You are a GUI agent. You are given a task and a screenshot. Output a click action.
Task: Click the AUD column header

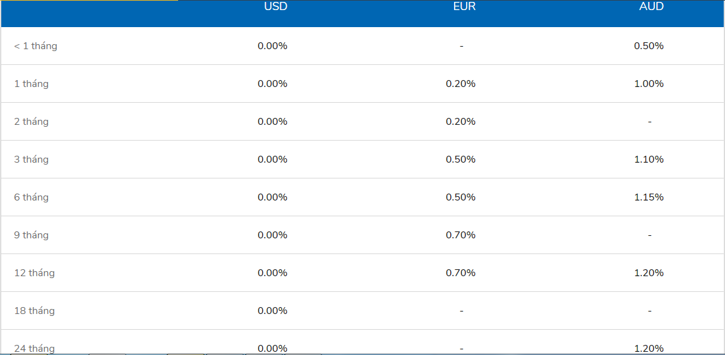click(650, 7)
